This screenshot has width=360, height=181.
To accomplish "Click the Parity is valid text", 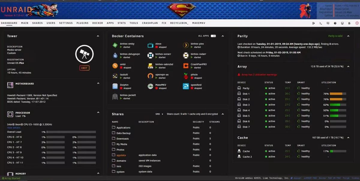I will click(x=335, y=36).
